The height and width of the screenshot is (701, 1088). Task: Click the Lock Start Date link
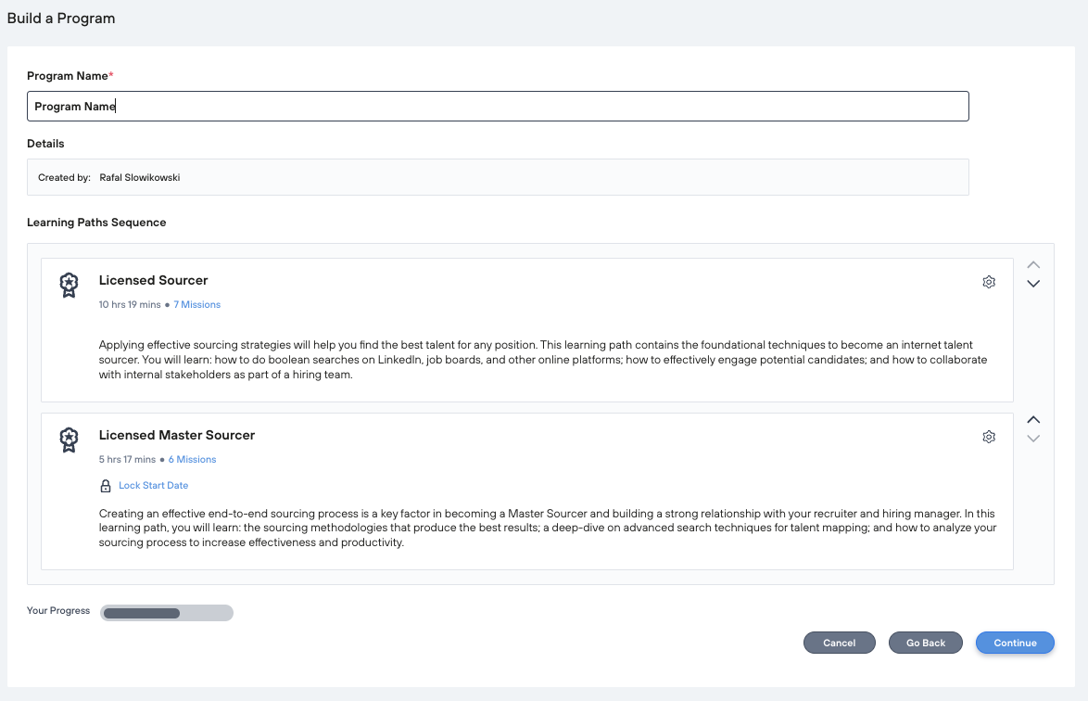coord(153,485)
